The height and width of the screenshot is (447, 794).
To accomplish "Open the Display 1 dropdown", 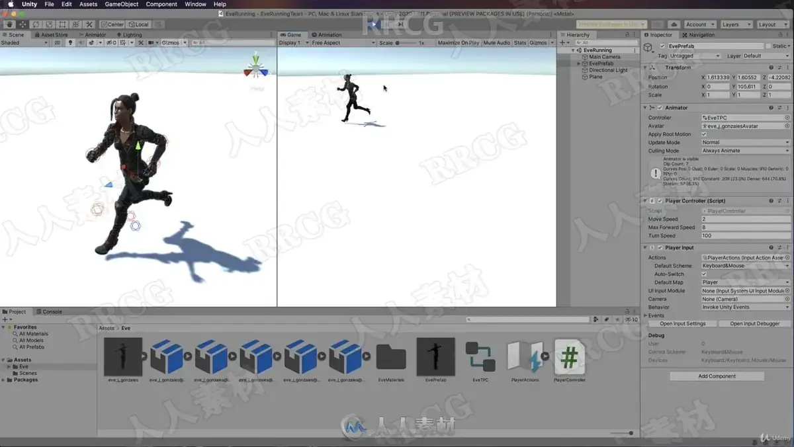I will click(293, 42).
